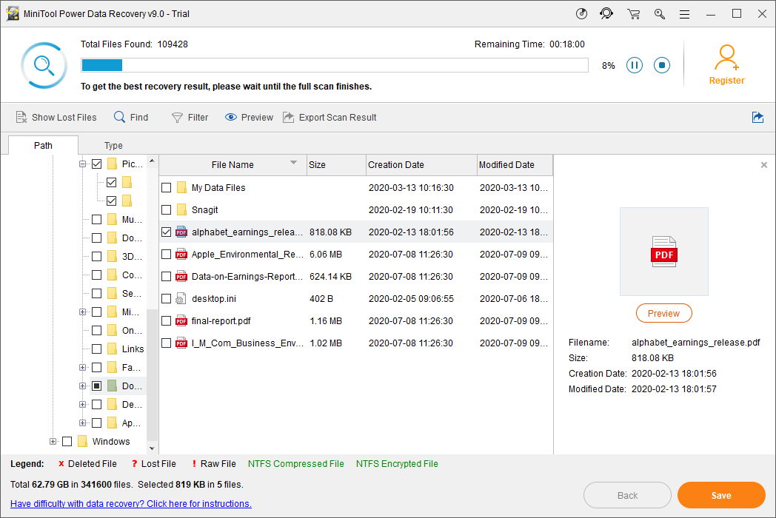Pause the scan with the pause button
The width and height of the screenshot is (776, 518).
click(x=634, y=65)
